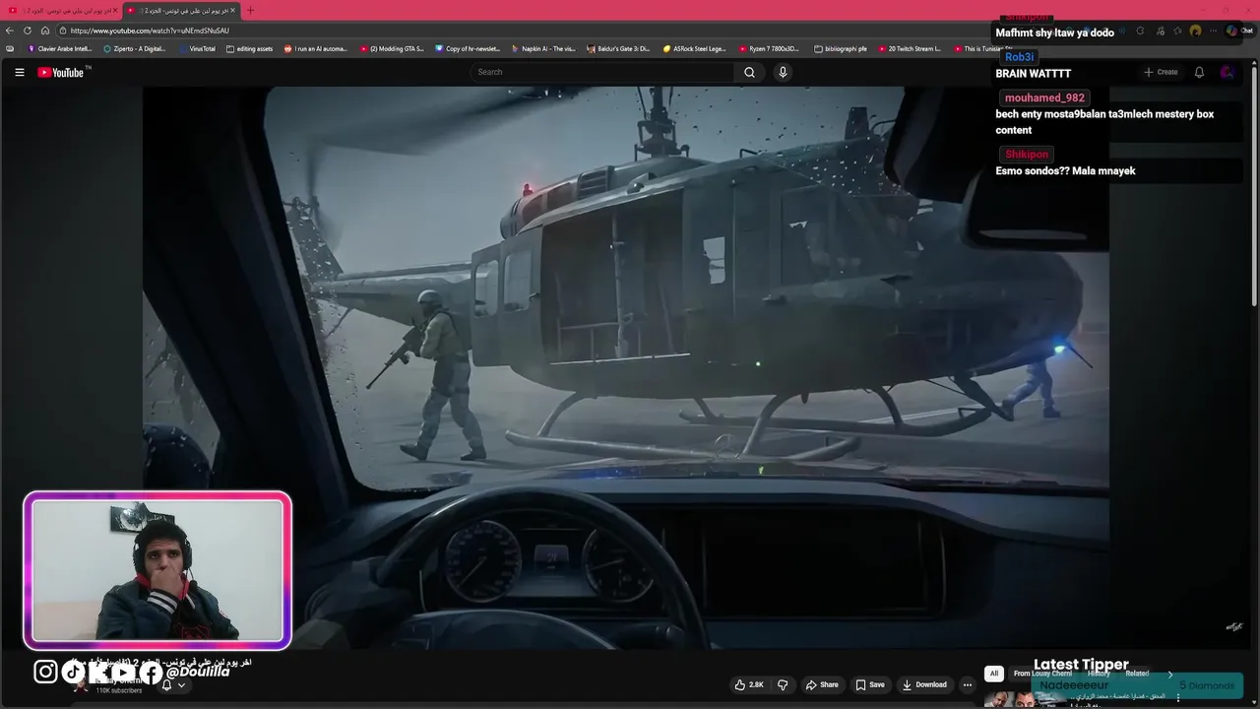
Task: Open the YouTube account avatar menu
Action: tap(1227, 72)
